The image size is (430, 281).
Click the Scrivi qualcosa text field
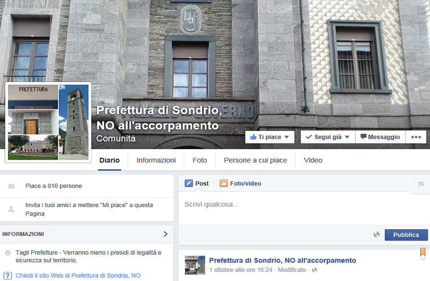click(x=304, y=208)
